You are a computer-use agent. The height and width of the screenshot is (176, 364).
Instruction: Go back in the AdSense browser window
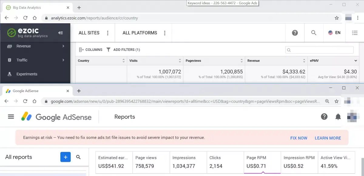point(7,101)
